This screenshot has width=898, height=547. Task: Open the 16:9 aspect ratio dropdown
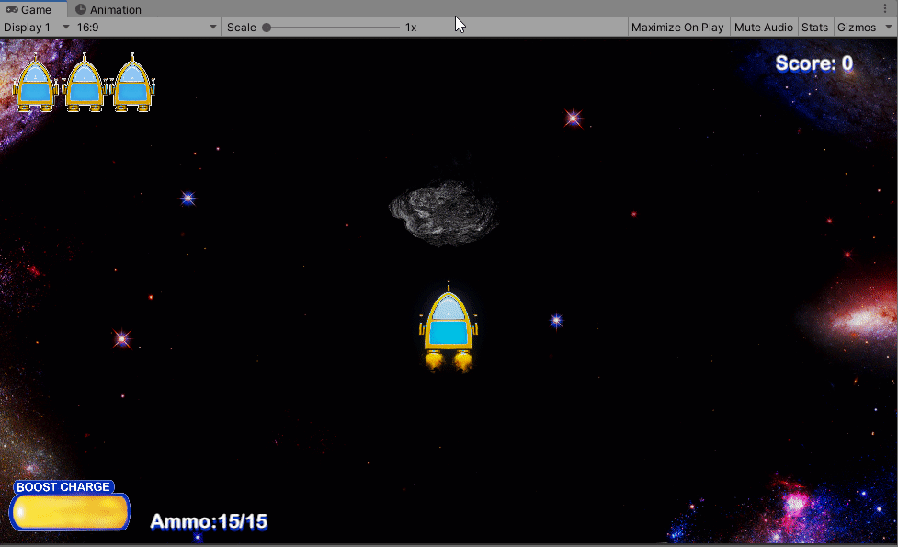tap(147, 27)
